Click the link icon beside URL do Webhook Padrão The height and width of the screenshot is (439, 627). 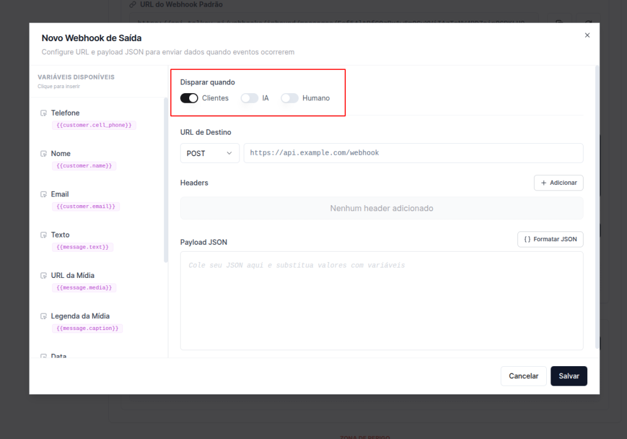[x=132, y=4]
